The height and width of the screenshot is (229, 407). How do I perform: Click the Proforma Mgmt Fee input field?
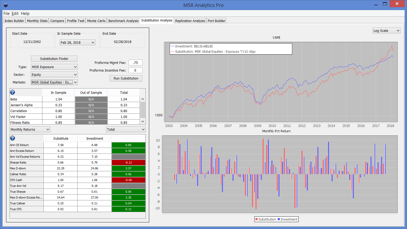tap(135, 63)
